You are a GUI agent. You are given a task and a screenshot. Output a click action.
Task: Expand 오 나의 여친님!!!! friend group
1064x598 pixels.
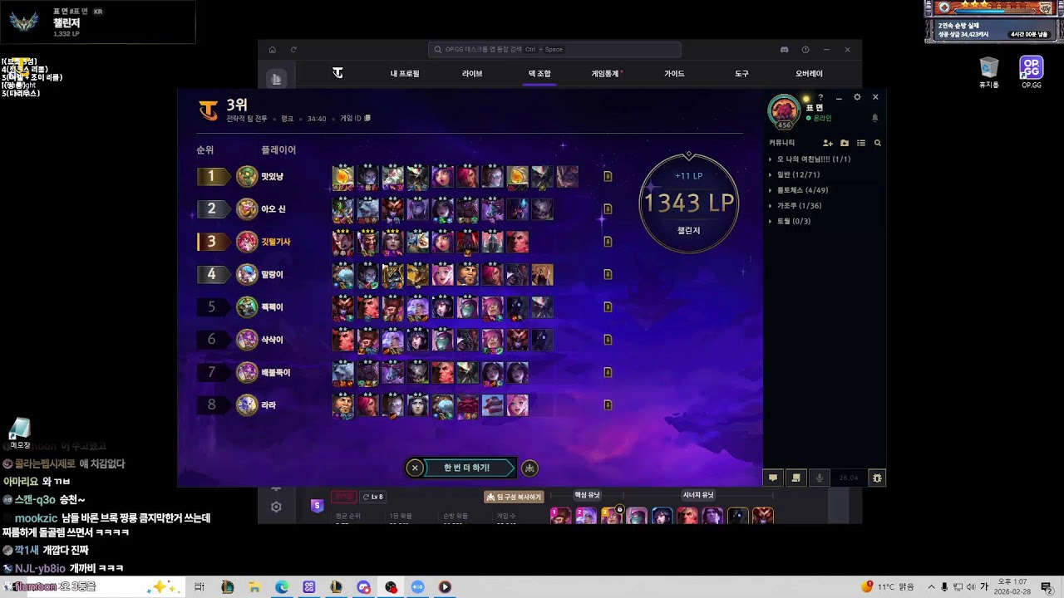click(813, 159)
